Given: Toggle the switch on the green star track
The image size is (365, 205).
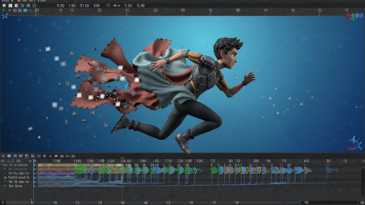Looking at the screenshot, I should tap(35, 186).
